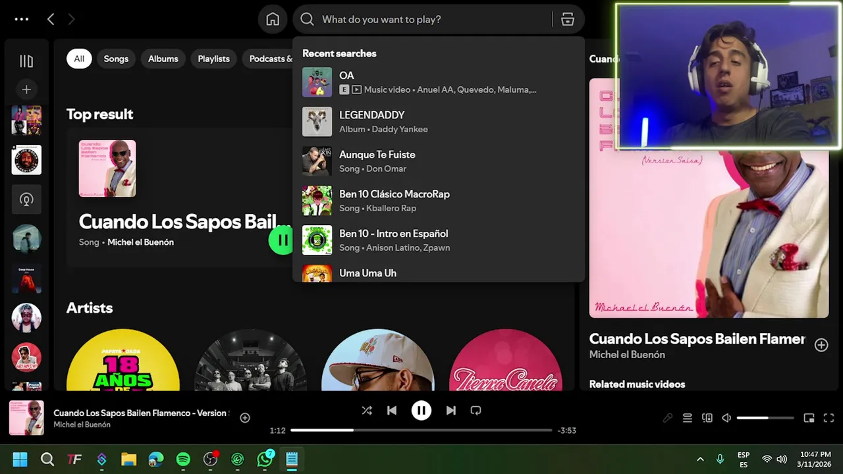Mute the player volume

coord(726,418)
